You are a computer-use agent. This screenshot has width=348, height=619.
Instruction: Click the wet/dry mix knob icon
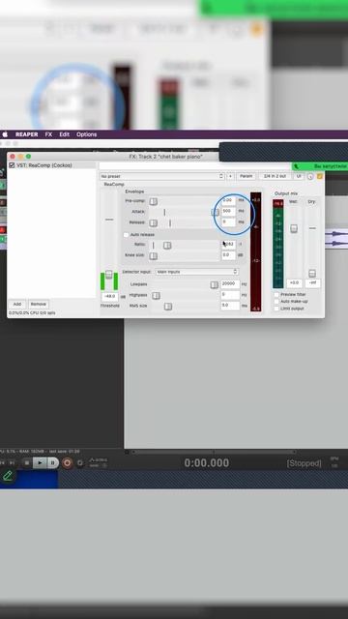(310, 176)
